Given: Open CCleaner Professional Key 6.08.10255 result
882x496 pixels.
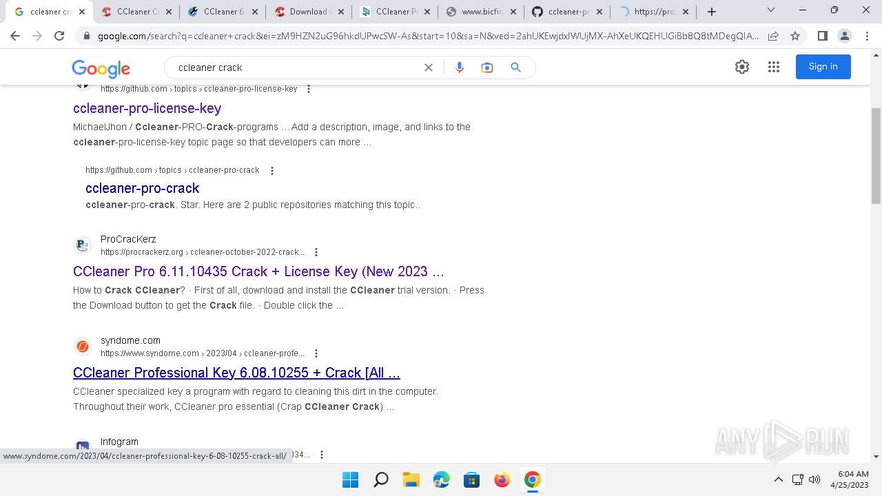Looking at the screenshot, I should (x=236, y=373).
